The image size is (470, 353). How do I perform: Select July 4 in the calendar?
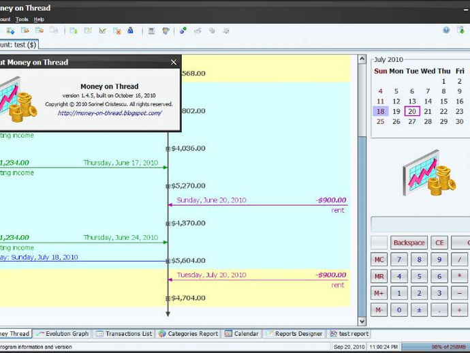(380, 91)
